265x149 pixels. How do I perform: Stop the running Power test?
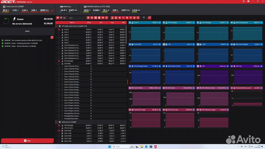pyautogui.click(x=27, y=141)
